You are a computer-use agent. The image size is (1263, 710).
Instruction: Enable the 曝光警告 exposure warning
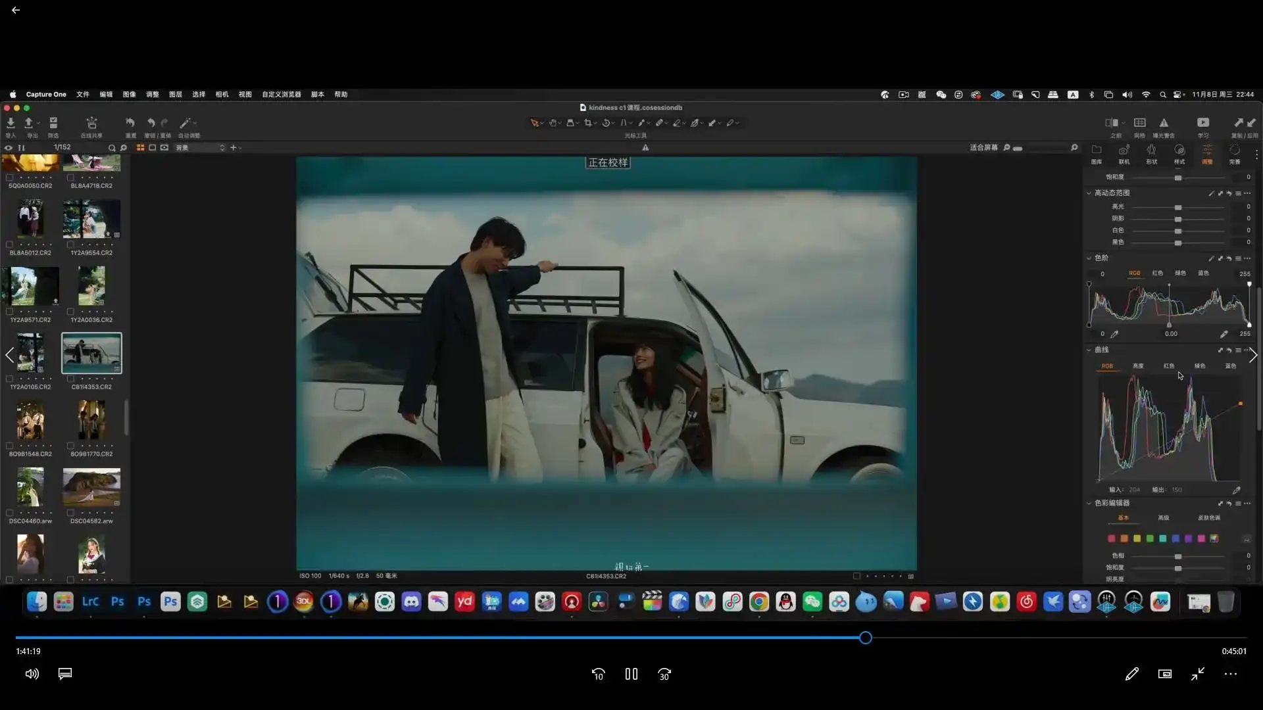(x=1164, y=122)
